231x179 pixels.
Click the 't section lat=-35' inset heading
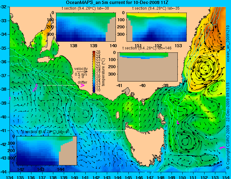click(156, 8)
